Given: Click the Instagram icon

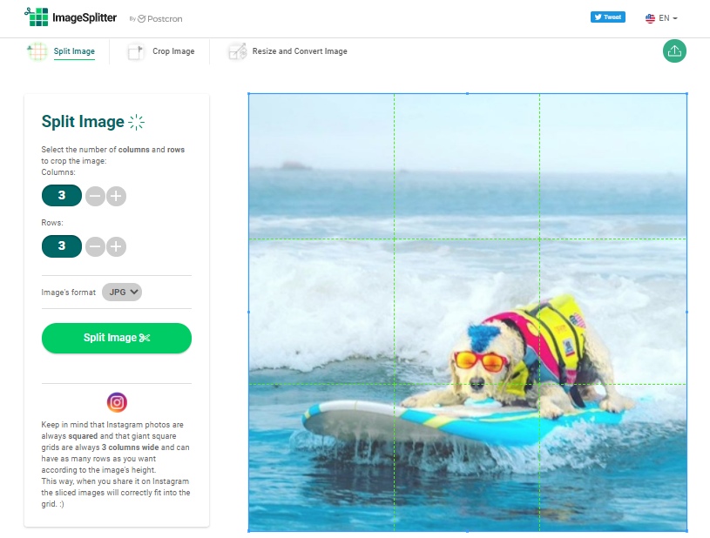Looking at the screenshot, I should pyautogui.click(x=117, y=402).
